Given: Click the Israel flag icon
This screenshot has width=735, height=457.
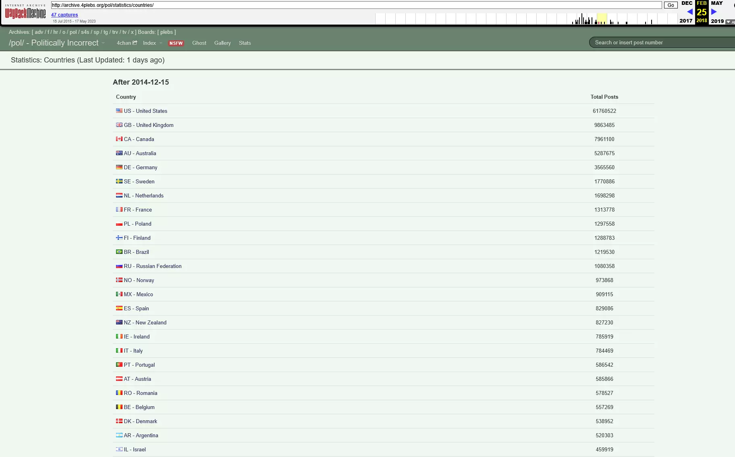Looking at the screenshot, I should click(x=119, y=449).
